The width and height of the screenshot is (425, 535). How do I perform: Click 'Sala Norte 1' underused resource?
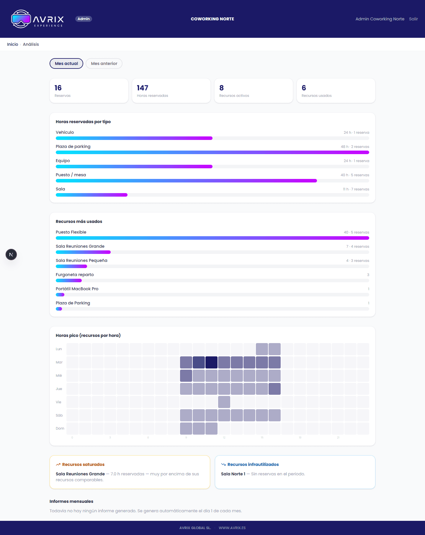[233, 474]
